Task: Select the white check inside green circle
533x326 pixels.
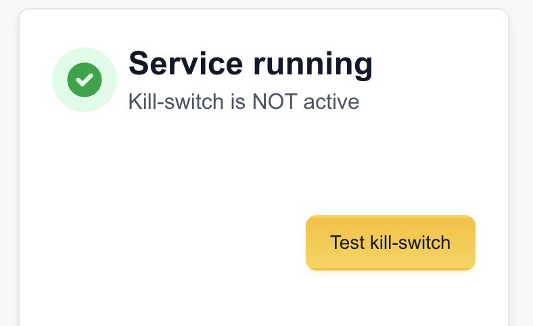Action: [x=85, y=80]
